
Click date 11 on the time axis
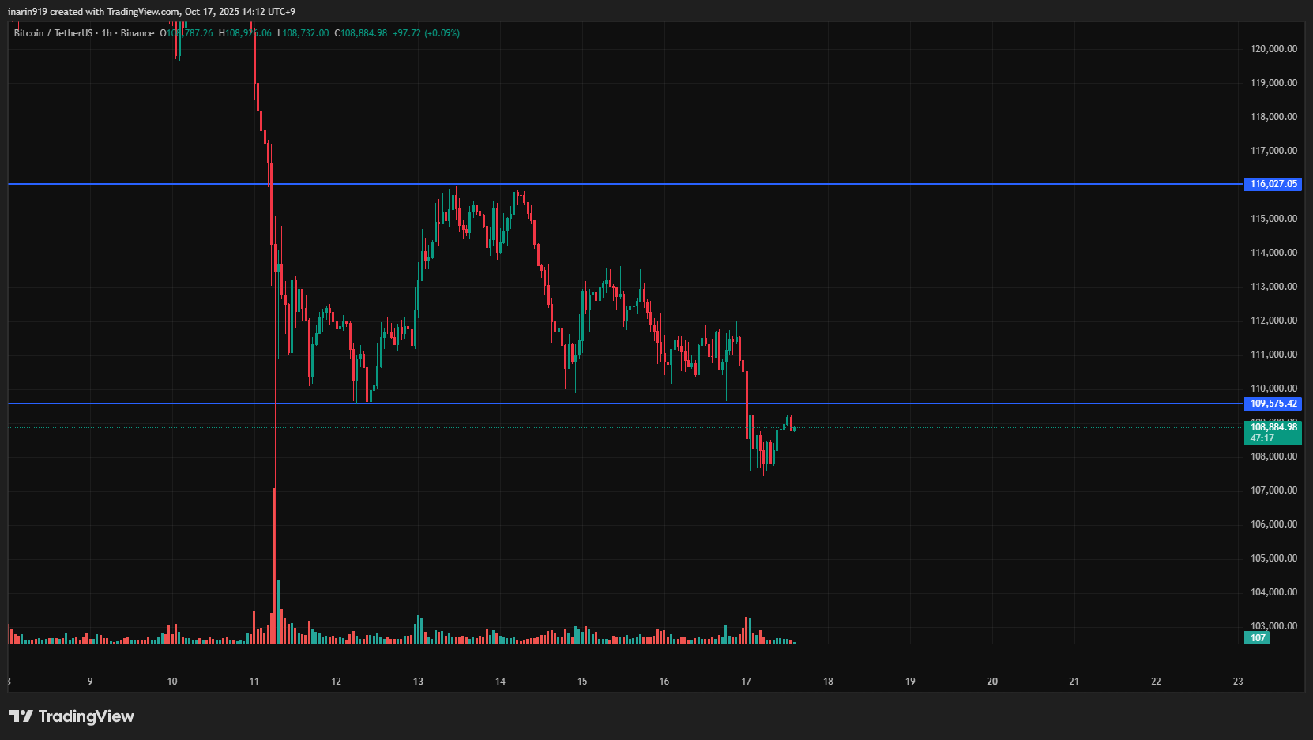pyautogui.click(x=254, y=682)
